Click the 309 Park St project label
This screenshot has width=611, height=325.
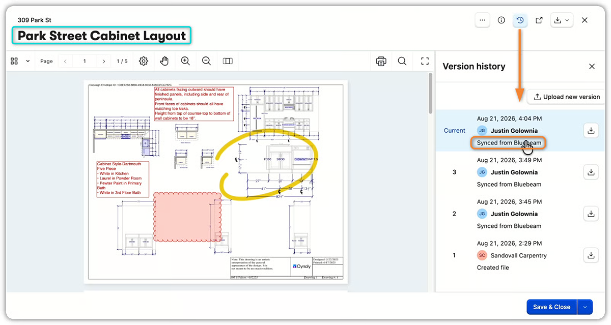(x=35, y=20)
